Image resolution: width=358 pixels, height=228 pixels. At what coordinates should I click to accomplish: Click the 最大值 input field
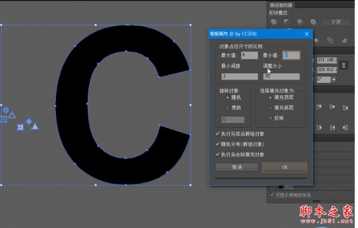(249, 55)
